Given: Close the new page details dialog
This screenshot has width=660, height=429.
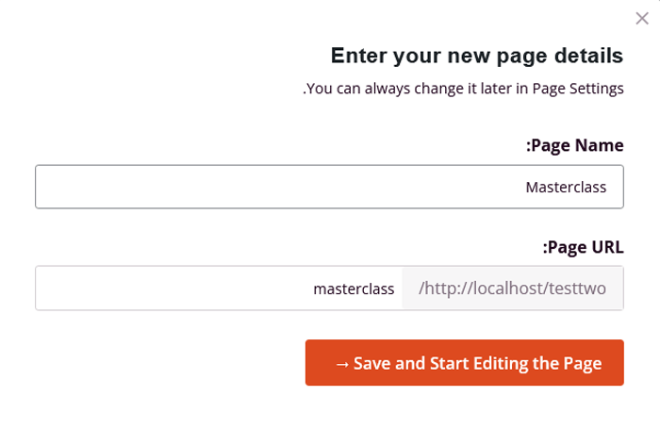Looking at the screenshot, I should pos(642,18).
